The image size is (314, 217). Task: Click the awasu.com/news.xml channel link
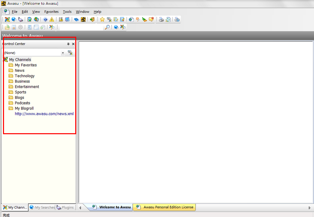[x=44, y=114]
